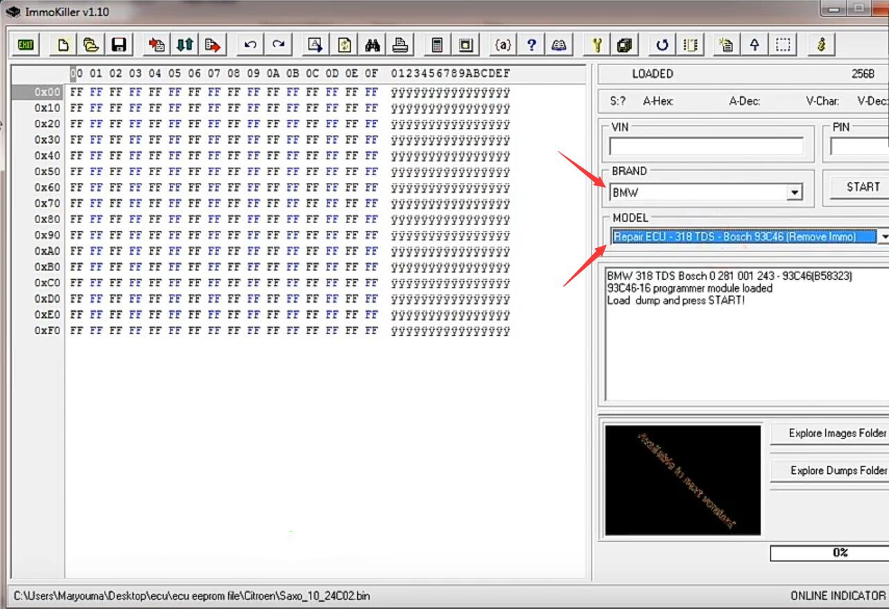Click the letter A with arrow icon
Image resolution: width=889 pixels, height=609 pixels.
point(316,45)
